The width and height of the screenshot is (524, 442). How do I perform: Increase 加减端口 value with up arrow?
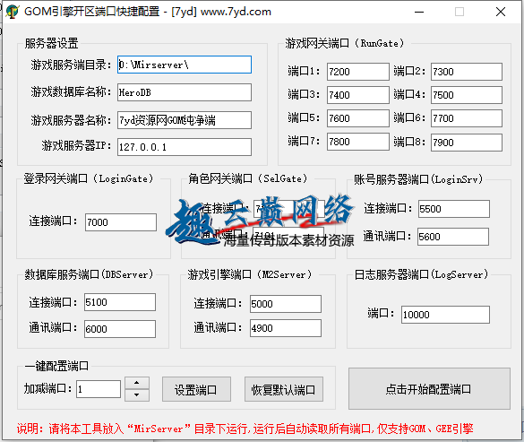point(137,383)
